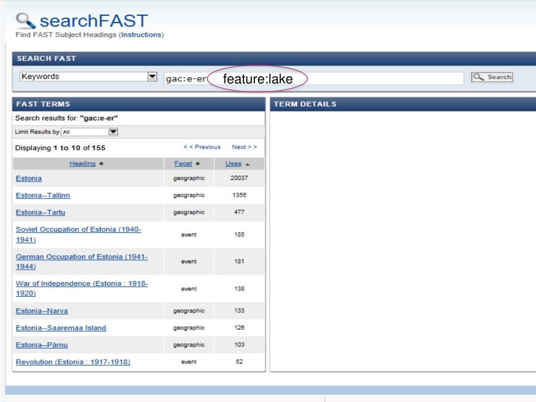Open German Occupation of Estonia heading
This screenshot has height=402, width=536.
coord(82,262)
